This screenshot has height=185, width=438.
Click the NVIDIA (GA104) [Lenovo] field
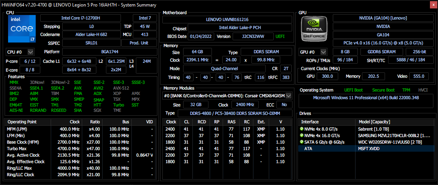383,18
